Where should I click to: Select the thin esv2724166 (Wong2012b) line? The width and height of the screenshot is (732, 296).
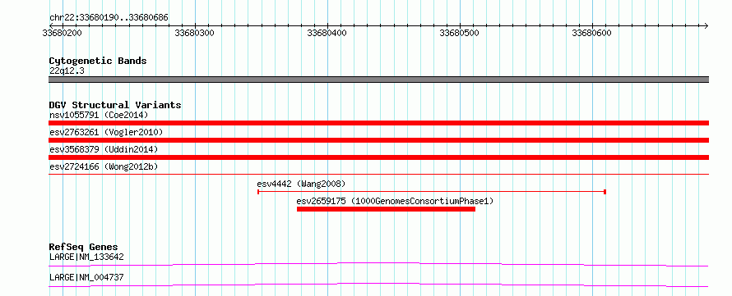click(x=378, y=174)
